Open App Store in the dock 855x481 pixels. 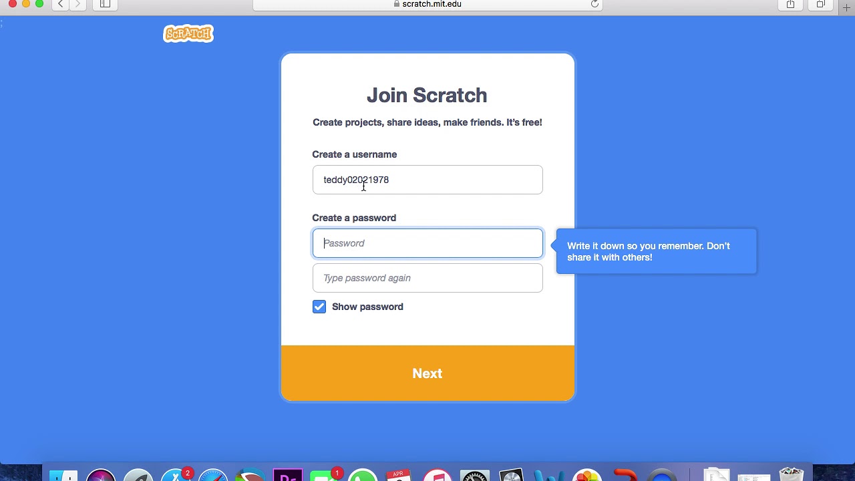click(176, 476)
